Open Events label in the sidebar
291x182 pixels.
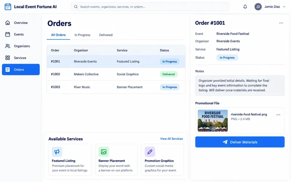coord(19,34)
